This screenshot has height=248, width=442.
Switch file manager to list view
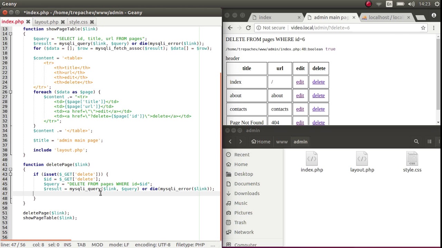click(429, 142)
